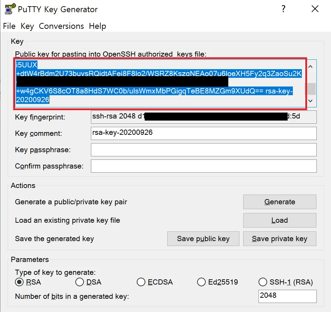This screenshot has height=312, width=331.
Task: Click Save public key button
Action: pyautogui.click(x=203, y=239)
